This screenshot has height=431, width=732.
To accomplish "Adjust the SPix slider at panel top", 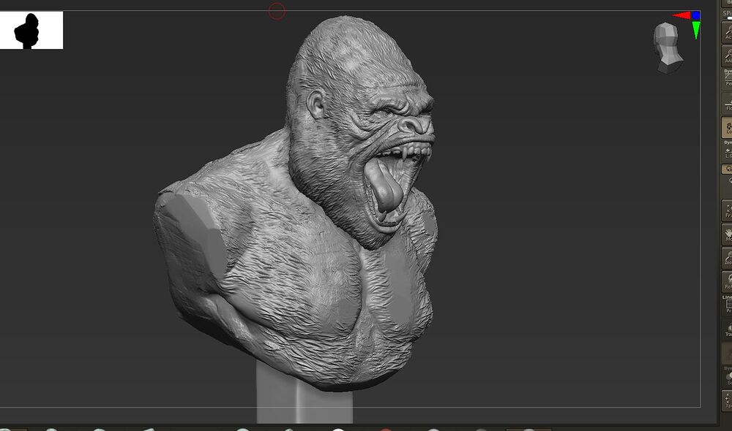I will 728,15.
